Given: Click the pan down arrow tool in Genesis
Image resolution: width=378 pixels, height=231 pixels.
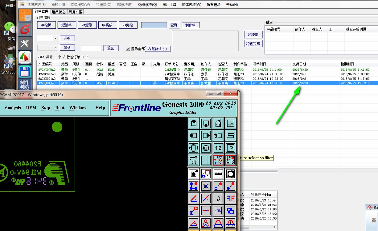Looking at the screenshot, I should tap(206, 123).
